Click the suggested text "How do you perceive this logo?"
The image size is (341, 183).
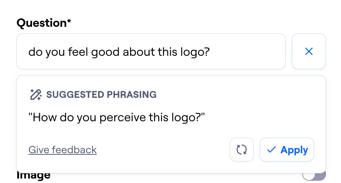point(117,118)
